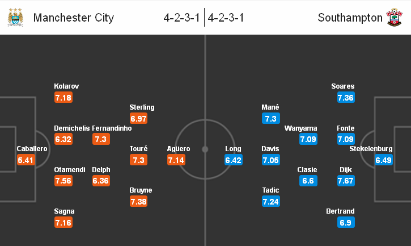The height and width of the screenshot is (246, 411).
Task: Click the Manchester City club crest
Action: (x=15, y=18)
